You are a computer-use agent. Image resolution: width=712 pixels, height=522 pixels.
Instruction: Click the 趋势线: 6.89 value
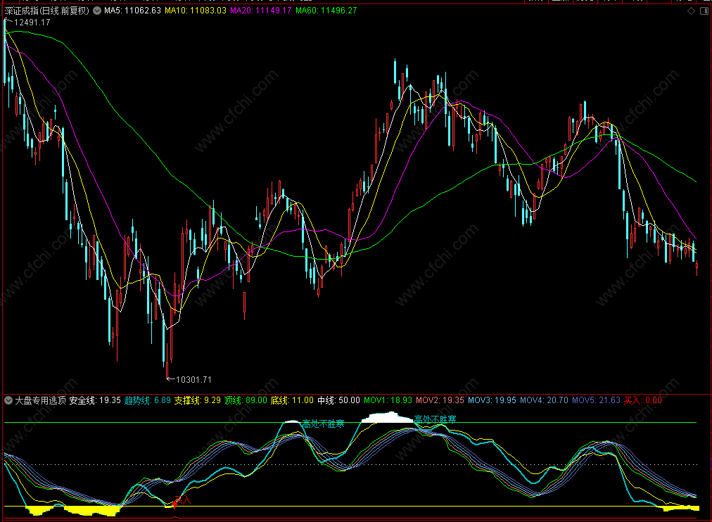(x=148, y=400)
